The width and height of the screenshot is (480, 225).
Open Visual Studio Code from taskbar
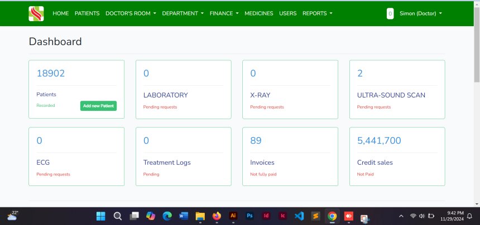[299, 216]
